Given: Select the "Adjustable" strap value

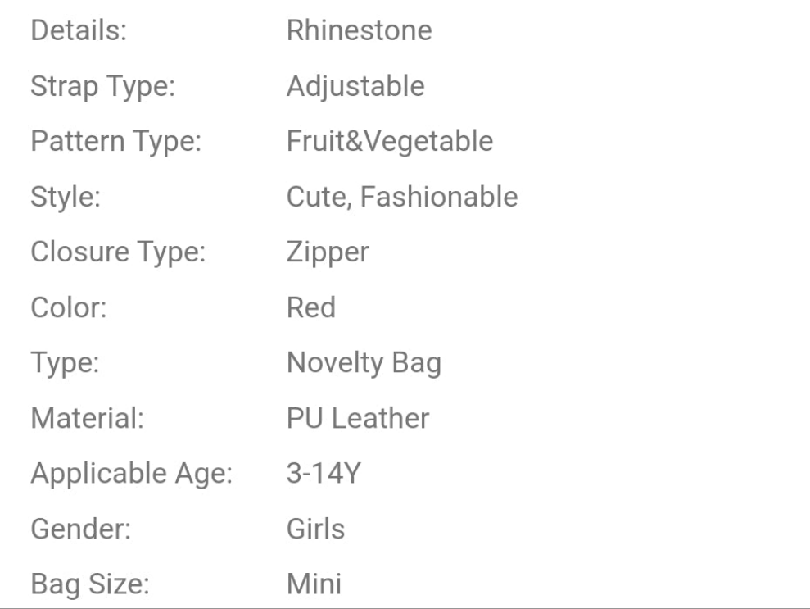Looking at the screenshot, I should pos(355,86).
